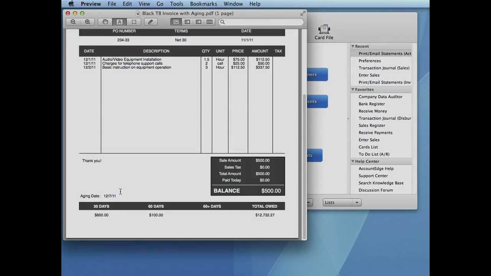Open Transaction Journal (Sales)
Screen dimensions: 491x276
coord(384,68)
